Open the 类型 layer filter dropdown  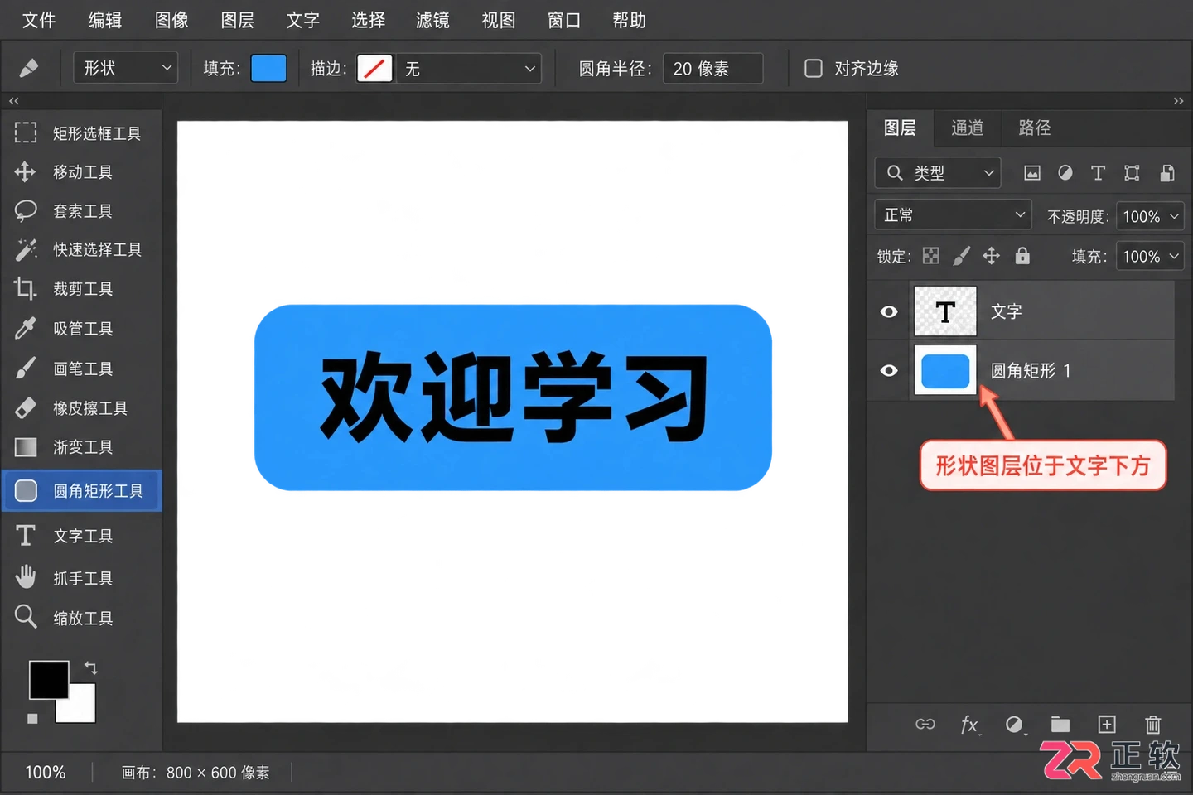(938, 173)
